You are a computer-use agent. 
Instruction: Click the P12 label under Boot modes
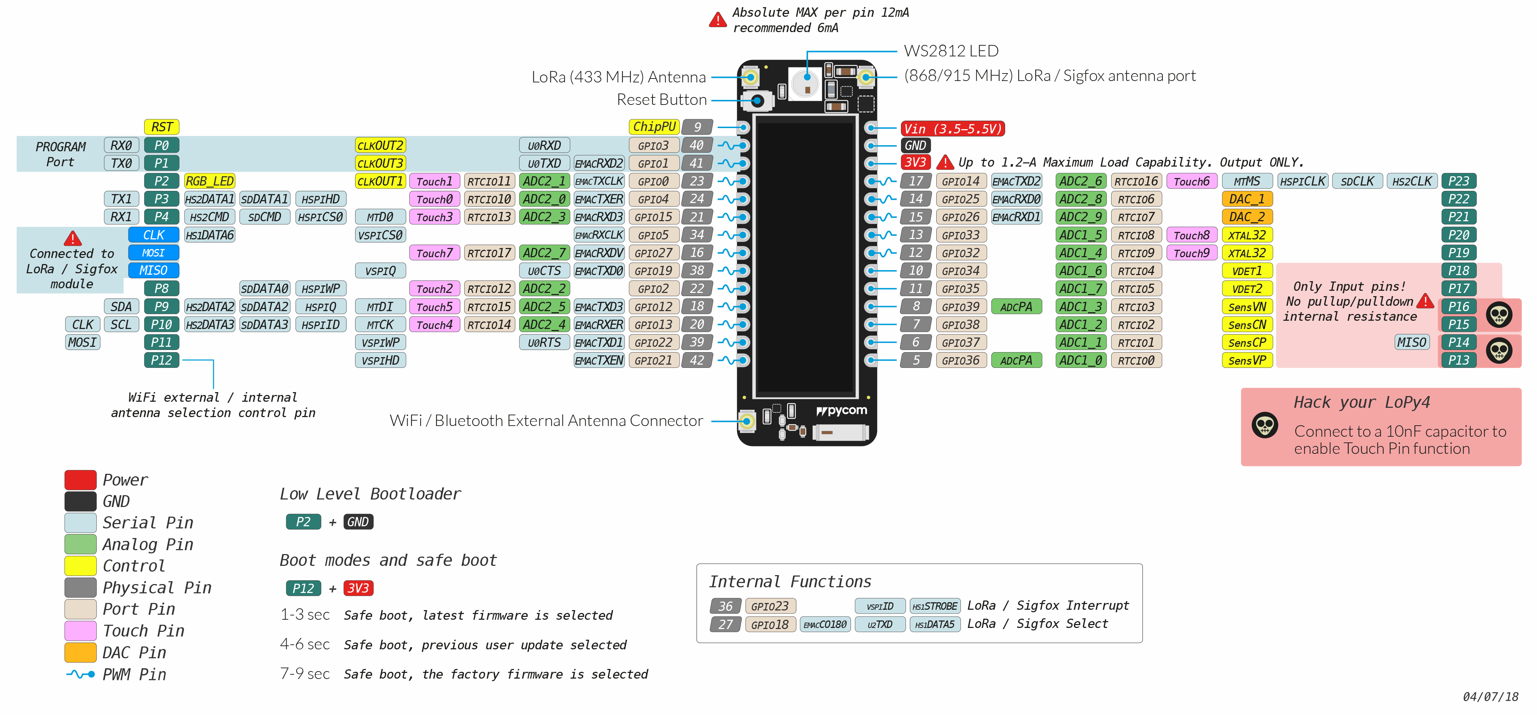point(303,588)
